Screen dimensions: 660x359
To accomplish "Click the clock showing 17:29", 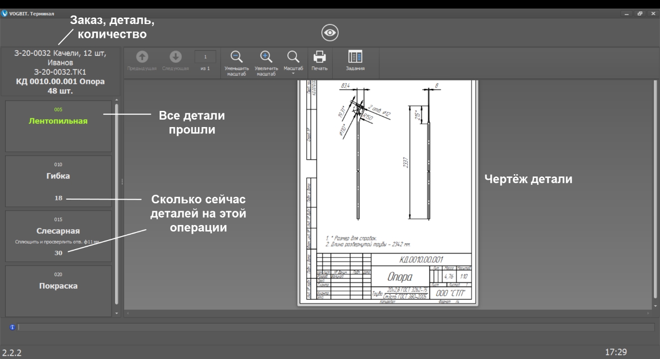I will click(616, 352).
